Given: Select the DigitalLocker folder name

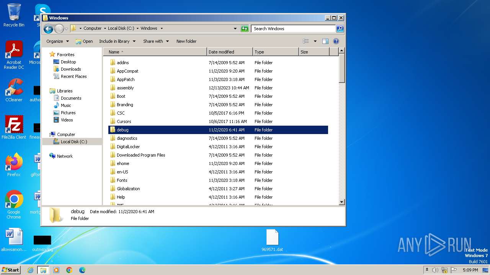Looking at the screenshot, I should point(128,147).
